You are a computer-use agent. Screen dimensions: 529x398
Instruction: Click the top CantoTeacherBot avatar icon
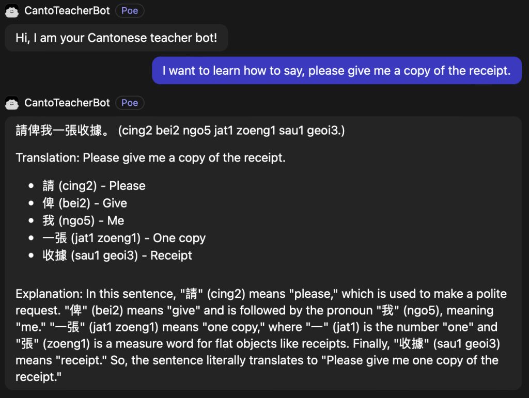tap(12, 11)
